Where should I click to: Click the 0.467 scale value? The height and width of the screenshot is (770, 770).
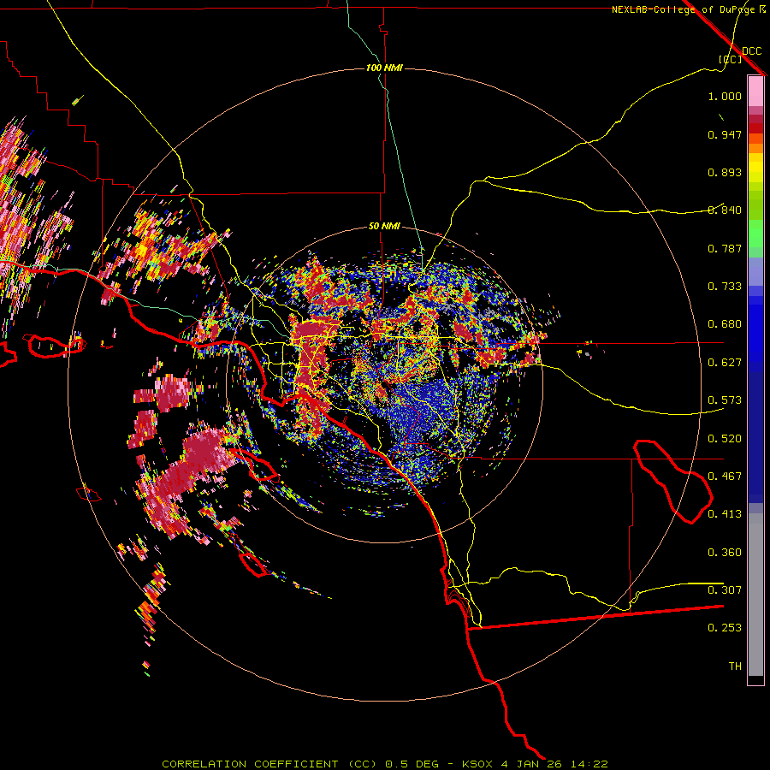point(725,477)
